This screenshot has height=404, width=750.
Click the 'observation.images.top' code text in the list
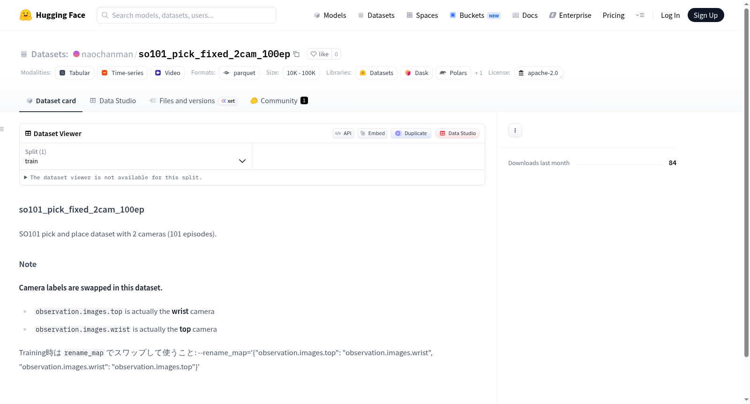(79, 312)
